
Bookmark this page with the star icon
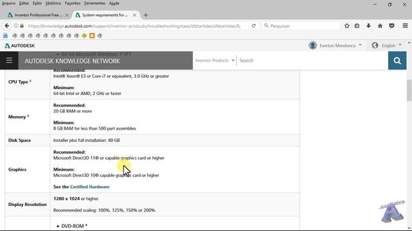[347, 26]
